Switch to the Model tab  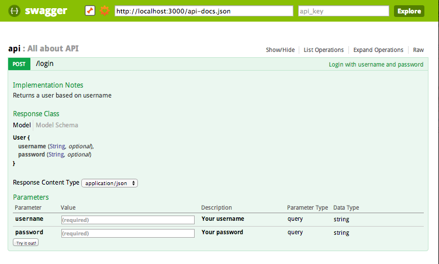click(x=22, y=125)
